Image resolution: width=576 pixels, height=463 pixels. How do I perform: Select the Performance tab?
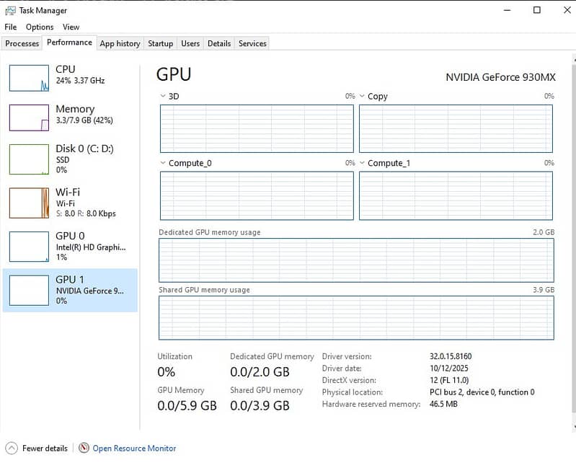(x=69, y=43)
